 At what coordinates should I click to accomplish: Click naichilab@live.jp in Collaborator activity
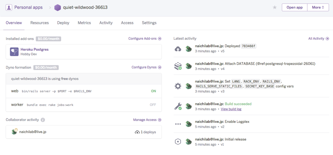(33, 132)
